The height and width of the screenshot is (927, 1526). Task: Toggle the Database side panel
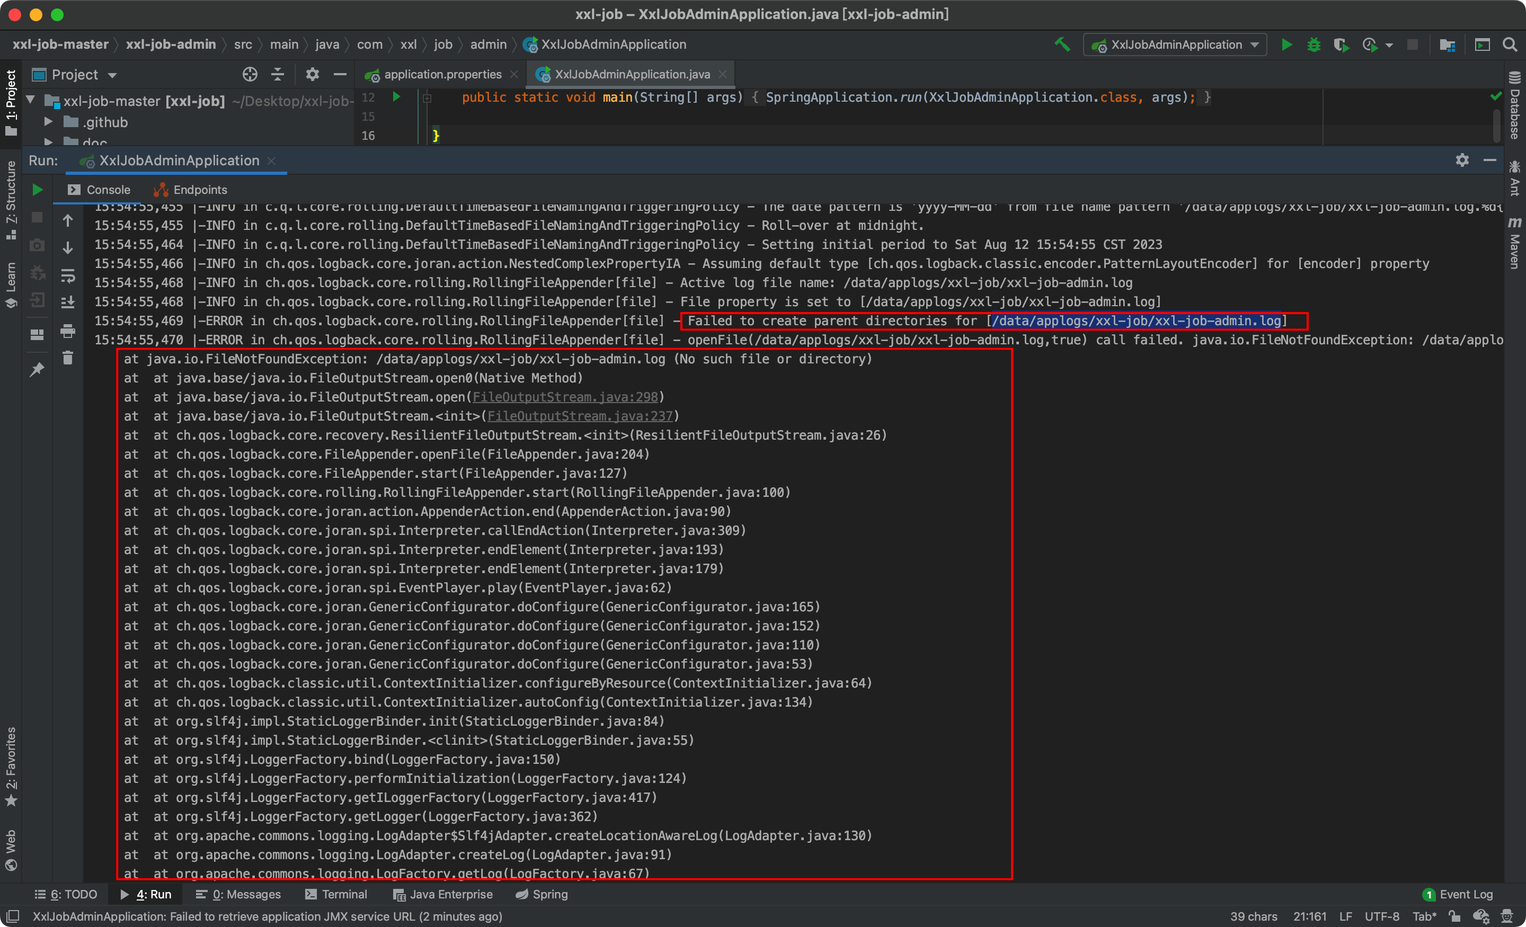[x=1514, y=105]
